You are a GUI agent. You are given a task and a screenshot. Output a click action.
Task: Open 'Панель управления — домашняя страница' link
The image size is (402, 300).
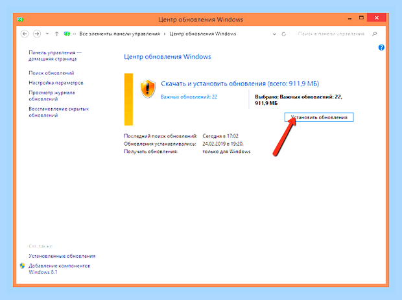[55, 56]
